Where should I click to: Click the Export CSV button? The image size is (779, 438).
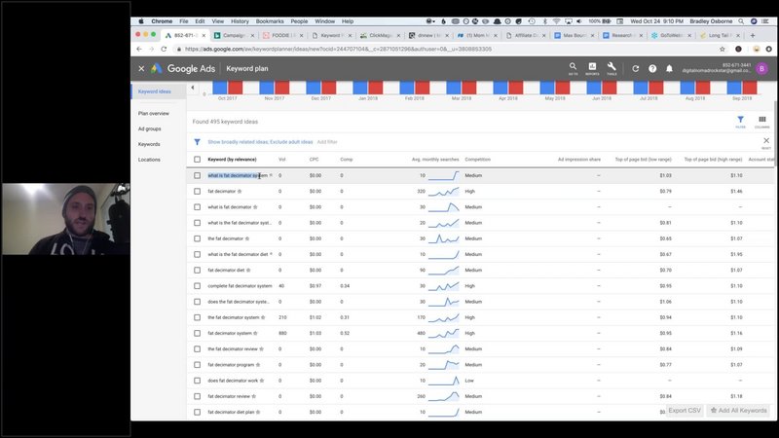(x=685, y=411)
